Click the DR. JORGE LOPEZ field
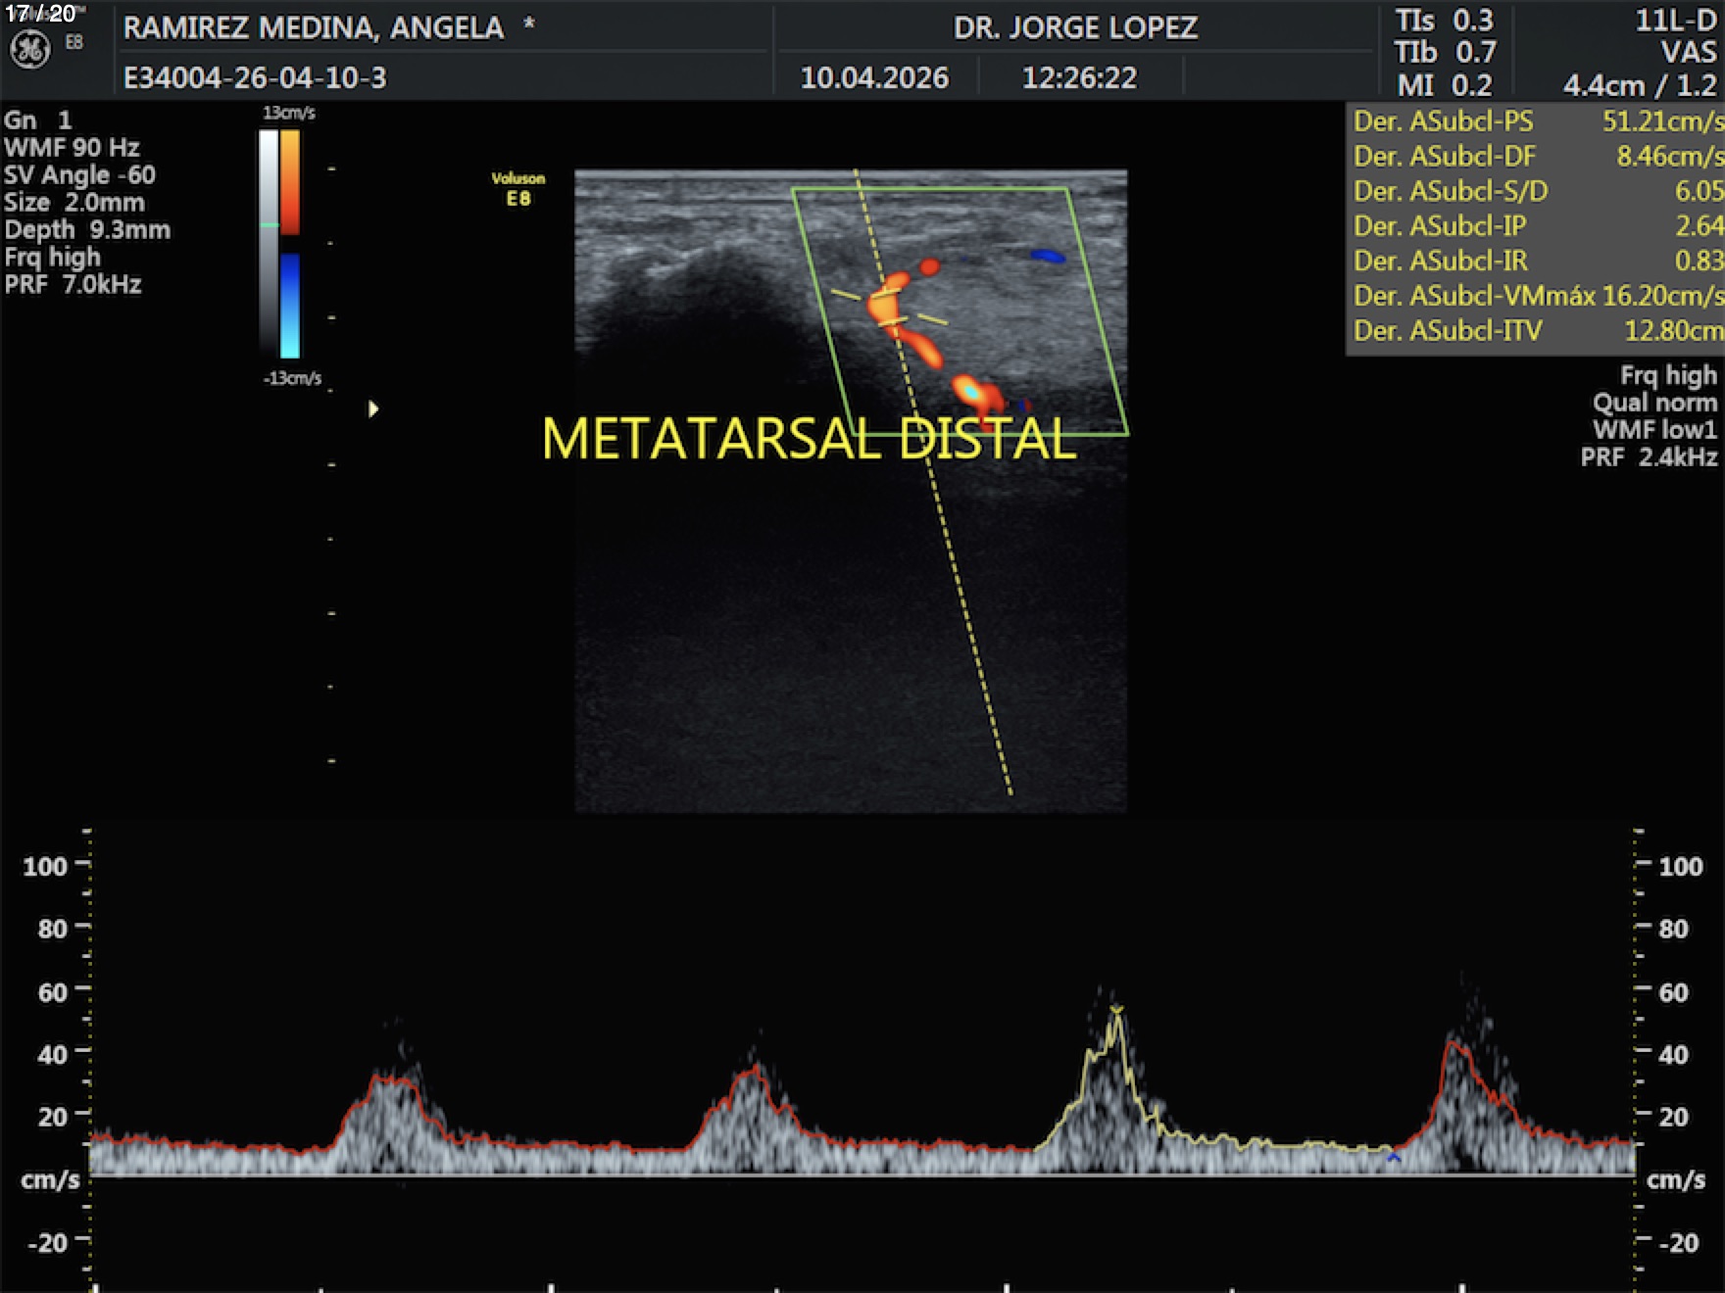 [1075, 27]
